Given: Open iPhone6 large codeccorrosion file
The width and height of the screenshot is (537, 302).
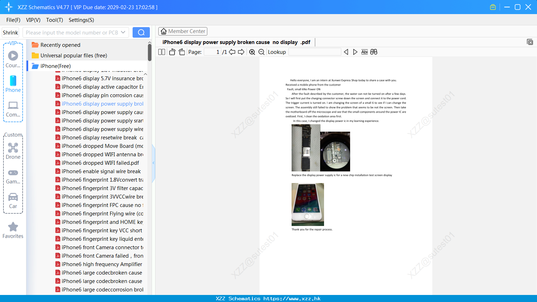Looking at the screenshot, I should click(x=99, y=290).
